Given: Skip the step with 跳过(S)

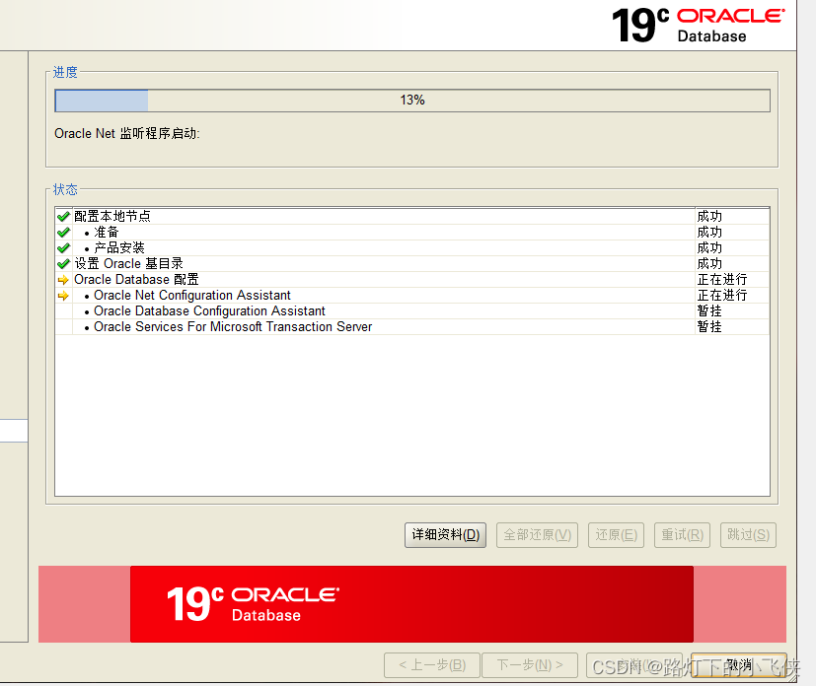Looking at the screenshot, I should pos(747,534).
